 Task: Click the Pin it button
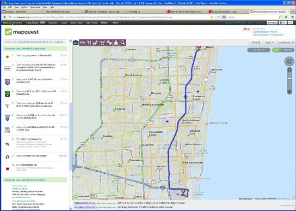247,29
